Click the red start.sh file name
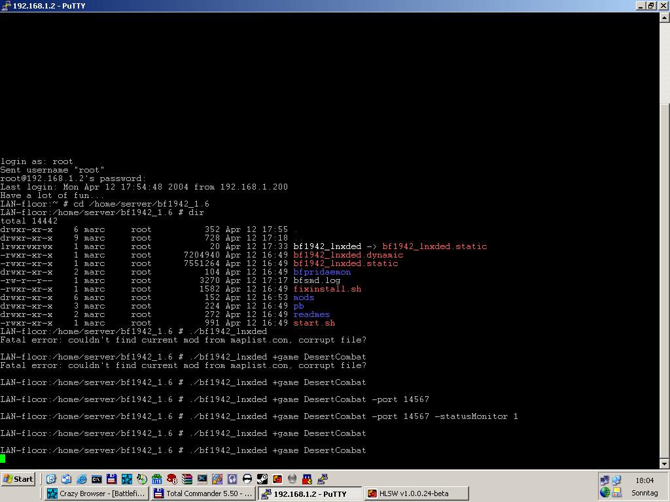 [x=314, y=323]
